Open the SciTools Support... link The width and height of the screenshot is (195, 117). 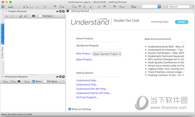[x=87, y=97]
